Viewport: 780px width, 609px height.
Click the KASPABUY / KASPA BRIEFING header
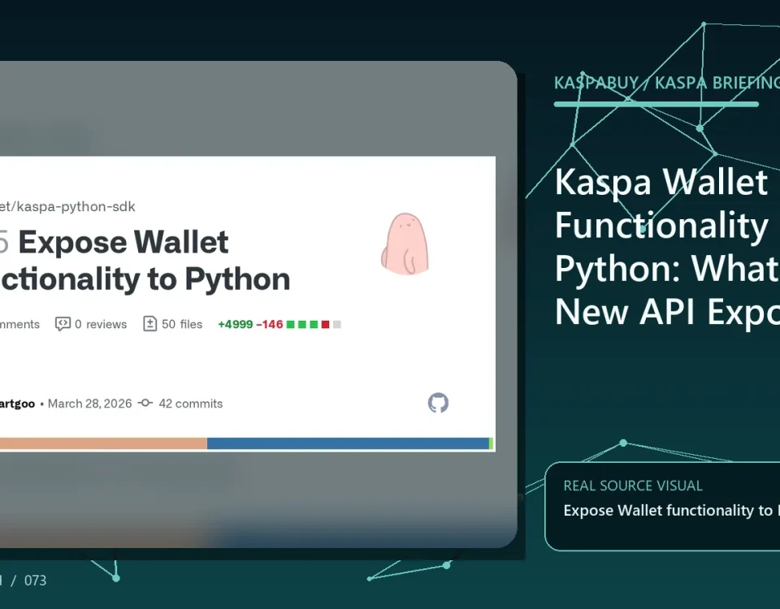666,83
